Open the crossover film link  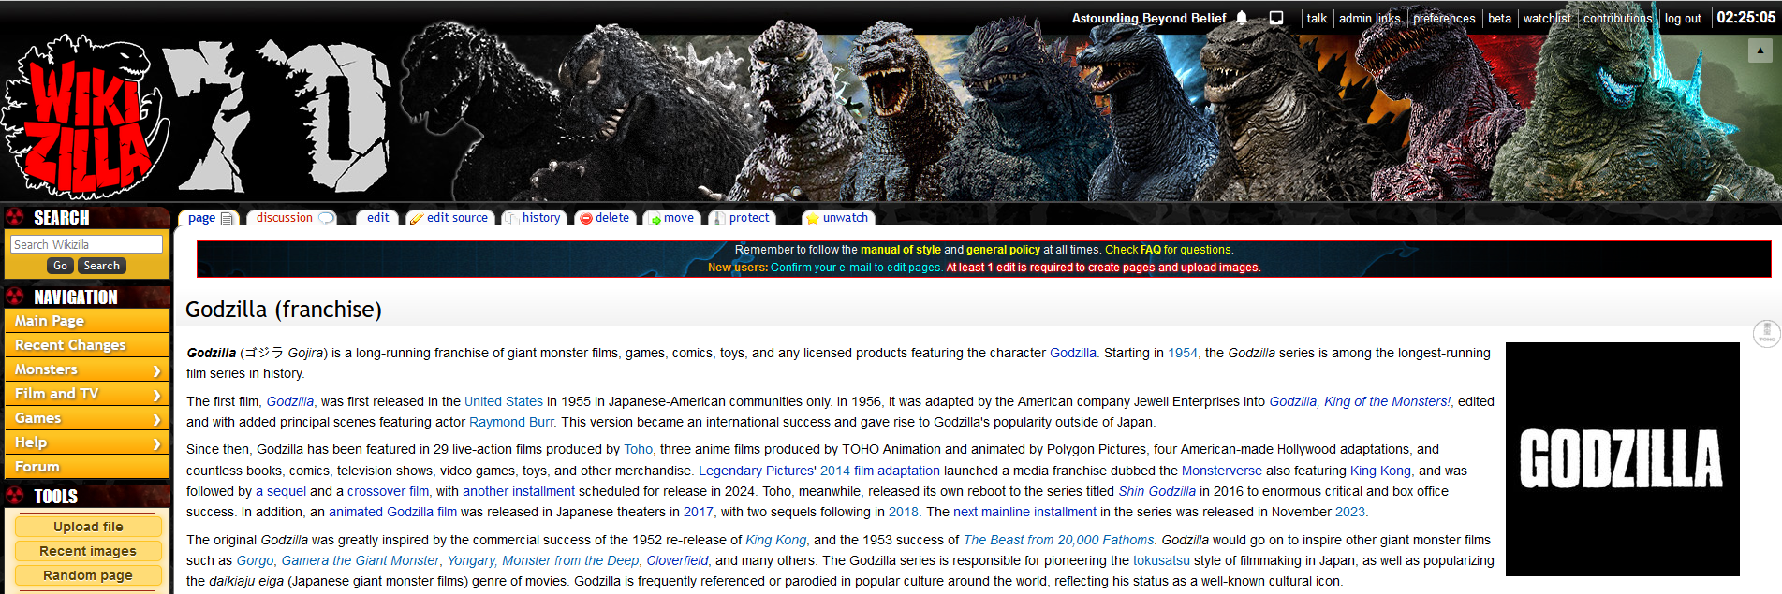(388, 491)
